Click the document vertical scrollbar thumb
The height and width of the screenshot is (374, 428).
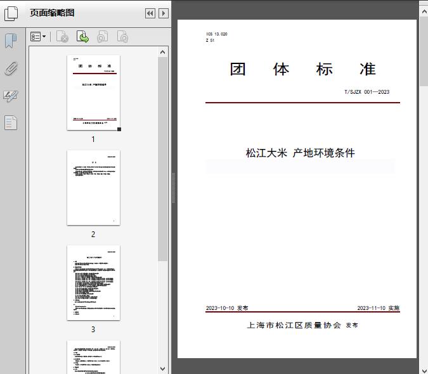pos(424,51)
